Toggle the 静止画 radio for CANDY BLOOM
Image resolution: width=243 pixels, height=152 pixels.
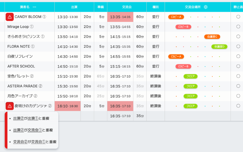click(x=238, y=17)
